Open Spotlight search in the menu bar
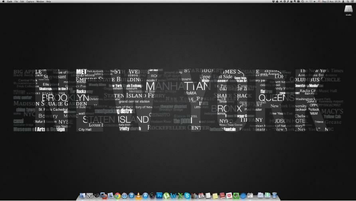This screenshot has height=201, width=356. click(x=348, y=1)
